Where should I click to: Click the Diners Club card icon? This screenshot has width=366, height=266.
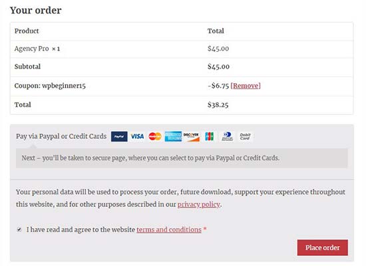click(x=228, y=136)
